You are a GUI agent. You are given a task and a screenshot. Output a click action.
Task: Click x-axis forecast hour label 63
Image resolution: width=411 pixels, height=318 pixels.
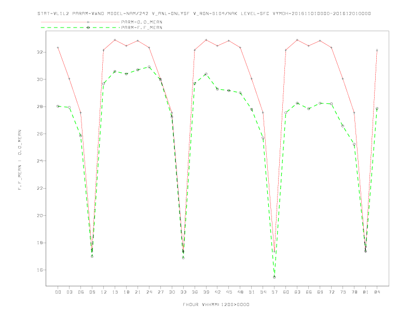click(x=297, y=292)
